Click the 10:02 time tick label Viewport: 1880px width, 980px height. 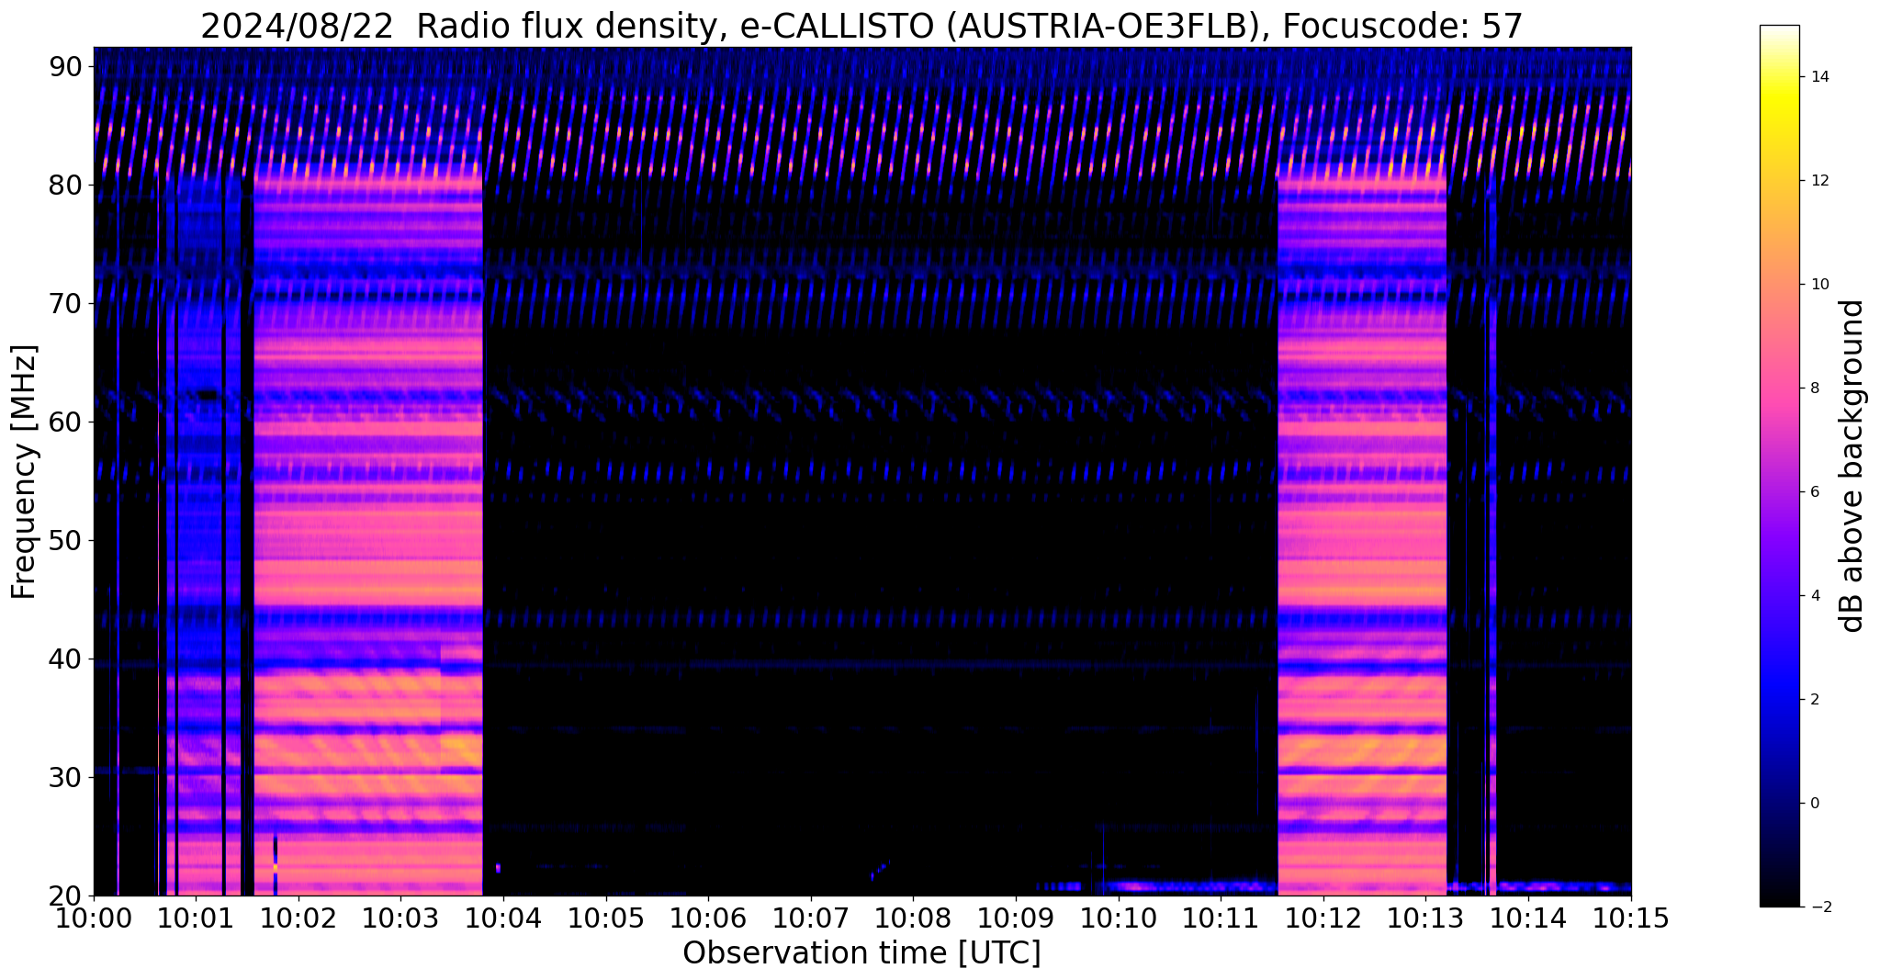(298, 918)
